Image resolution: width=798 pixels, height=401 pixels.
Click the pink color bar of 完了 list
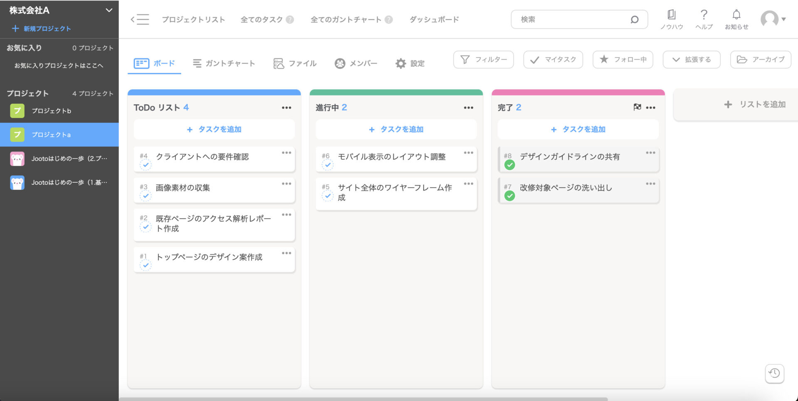tap(577, 91)
